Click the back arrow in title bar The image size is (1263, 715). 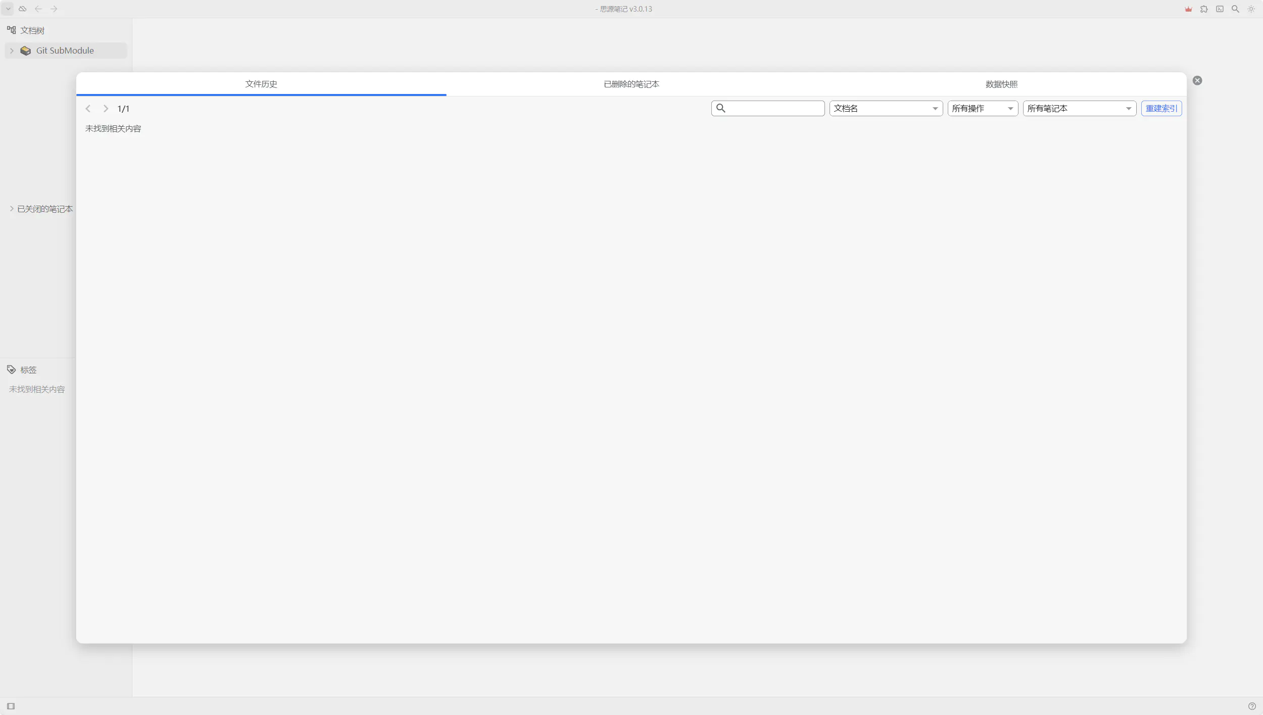click(38, 9)
